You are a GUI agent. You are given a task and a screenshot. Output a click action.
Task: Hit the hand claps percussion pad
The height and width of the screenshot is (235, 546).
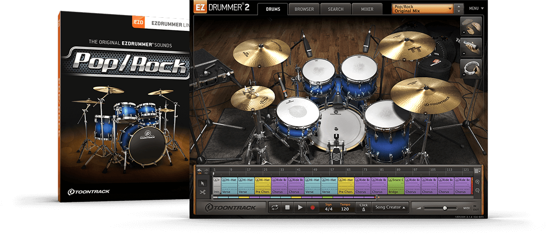[471, 25]
